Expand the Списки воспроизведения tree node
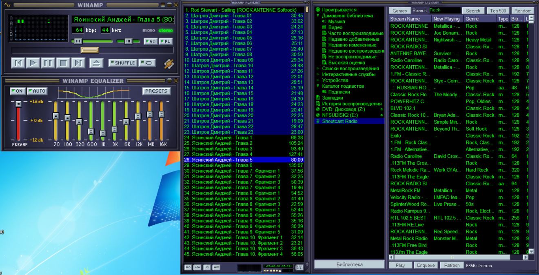Viewport: 539px width, 275px height. [318, 69]
